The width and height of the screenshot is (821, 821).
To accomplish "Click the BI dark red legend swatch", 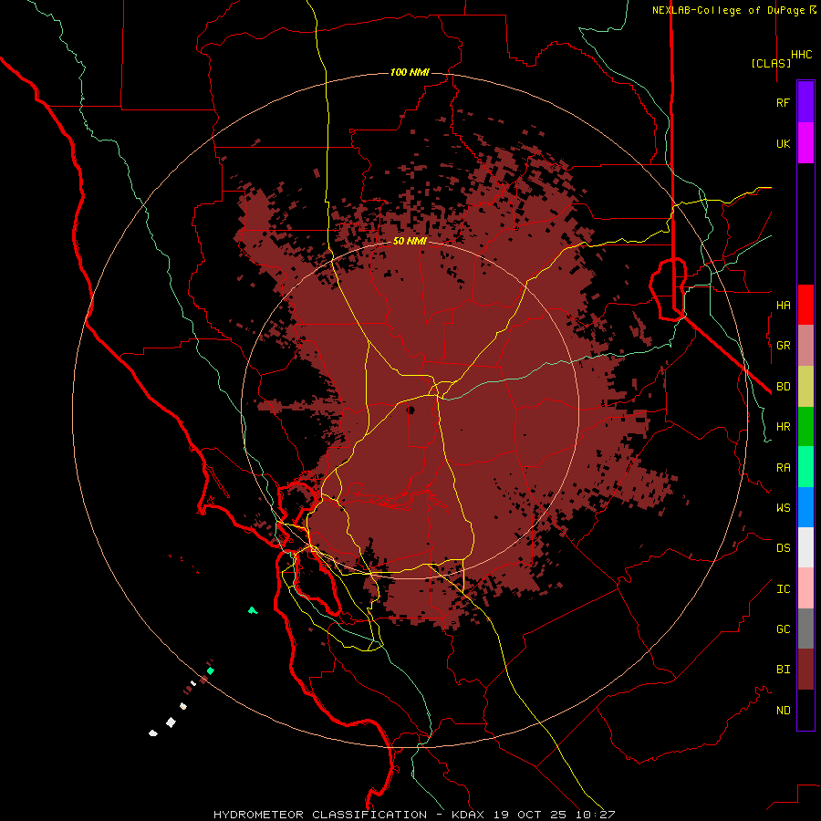I will pos(805,670).
